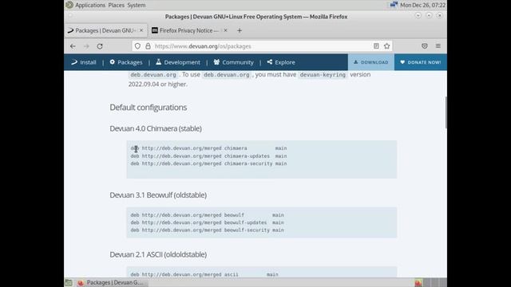Image resolution: width=511 pixels, height=287 pixels.
Task: Toggle reader view in address bar
Action: [x=376, y=46]
